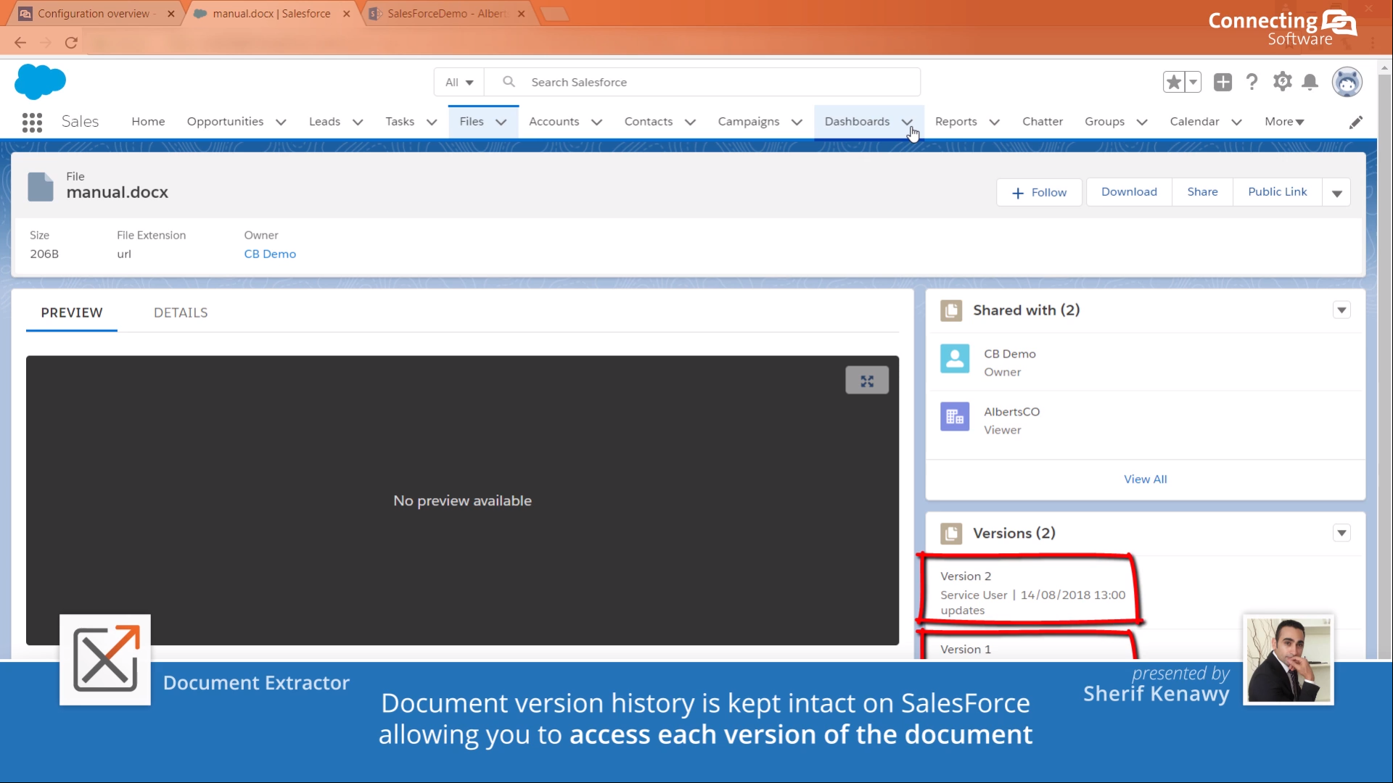Open the CB Demo owner link
The width and height of the screenshot is (1393, 783).
[270, 254]
